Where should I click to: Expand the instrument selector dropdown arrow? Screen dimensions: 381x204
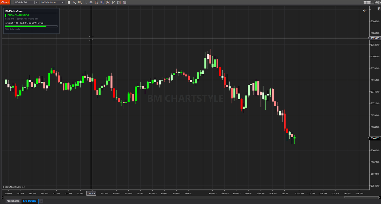pyautogui.click(x=37, y=2)
